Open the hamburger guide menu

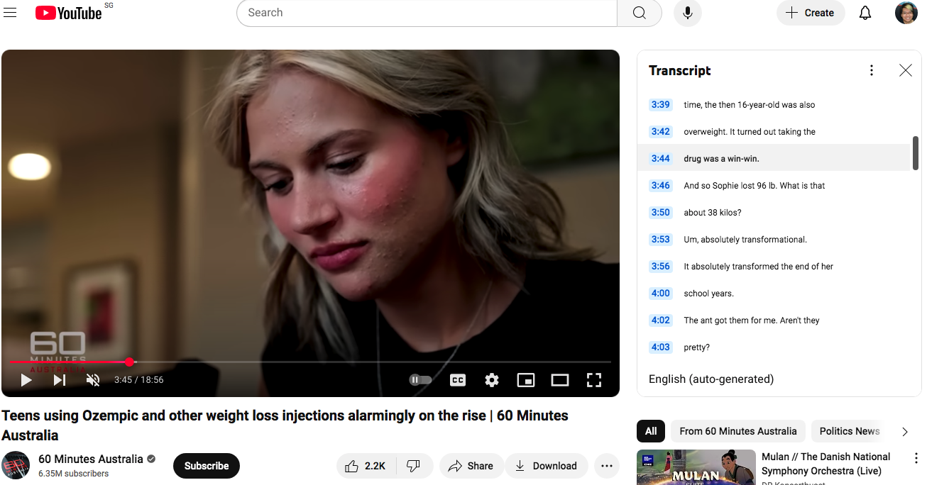[x=10, y=13]
